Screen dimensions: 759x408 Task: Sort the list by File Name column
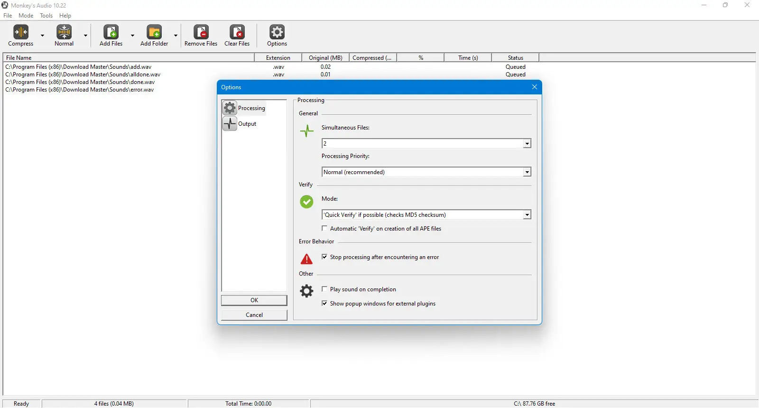pos(129,58)
